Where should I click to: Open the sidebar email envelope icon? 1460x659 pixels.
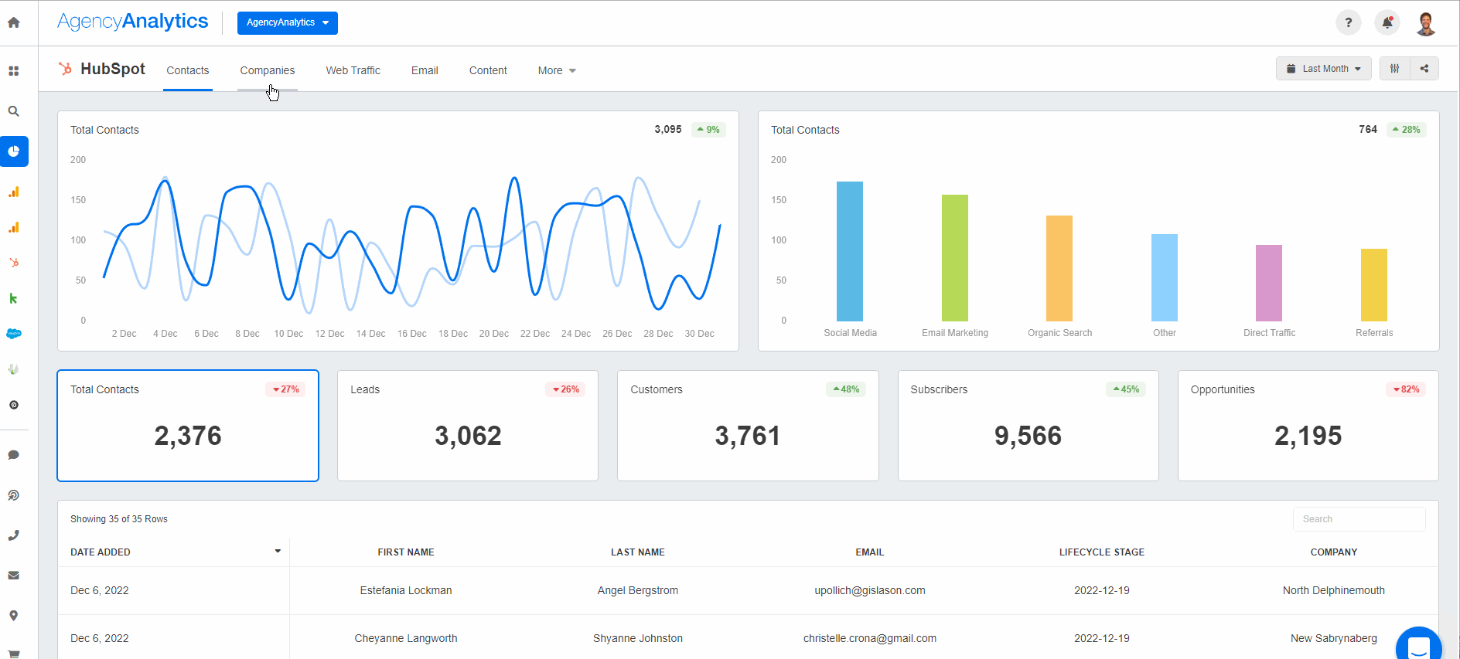click(14, 576)
